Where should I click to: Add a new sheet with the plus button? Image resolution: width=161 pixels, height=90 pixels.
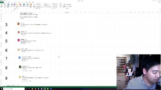(18, 85)
